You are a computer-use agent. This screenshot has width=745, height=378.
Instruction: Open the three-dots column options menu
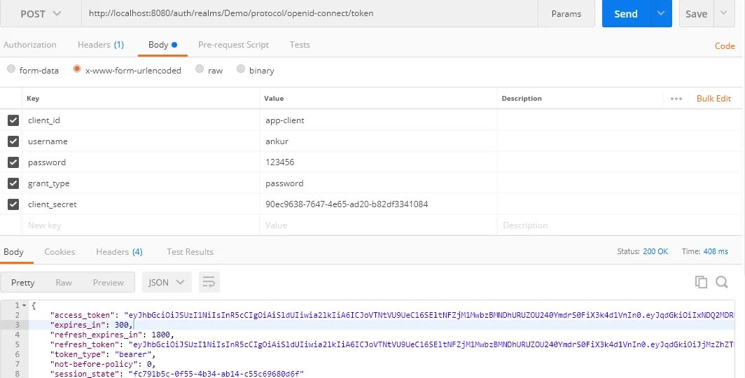click(x=676, y=99)
